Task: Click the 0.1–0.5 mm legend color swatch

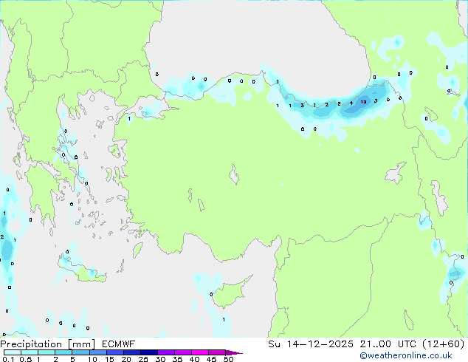Action: point(13,352)
